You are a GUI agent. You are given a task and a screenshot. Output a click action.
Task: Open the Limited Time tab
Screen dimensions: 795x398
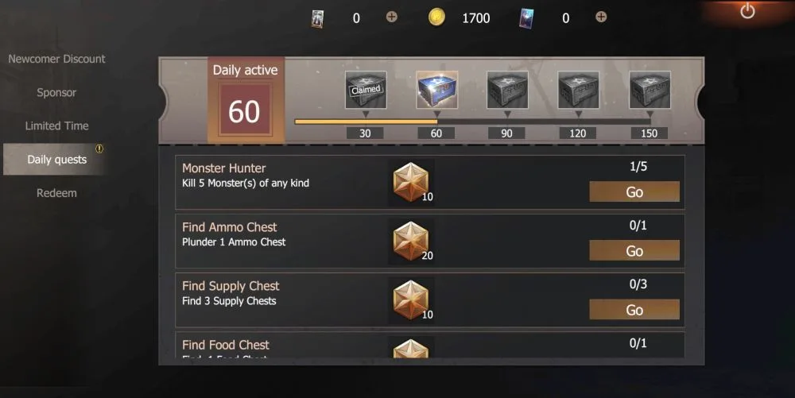pos(56,126)
